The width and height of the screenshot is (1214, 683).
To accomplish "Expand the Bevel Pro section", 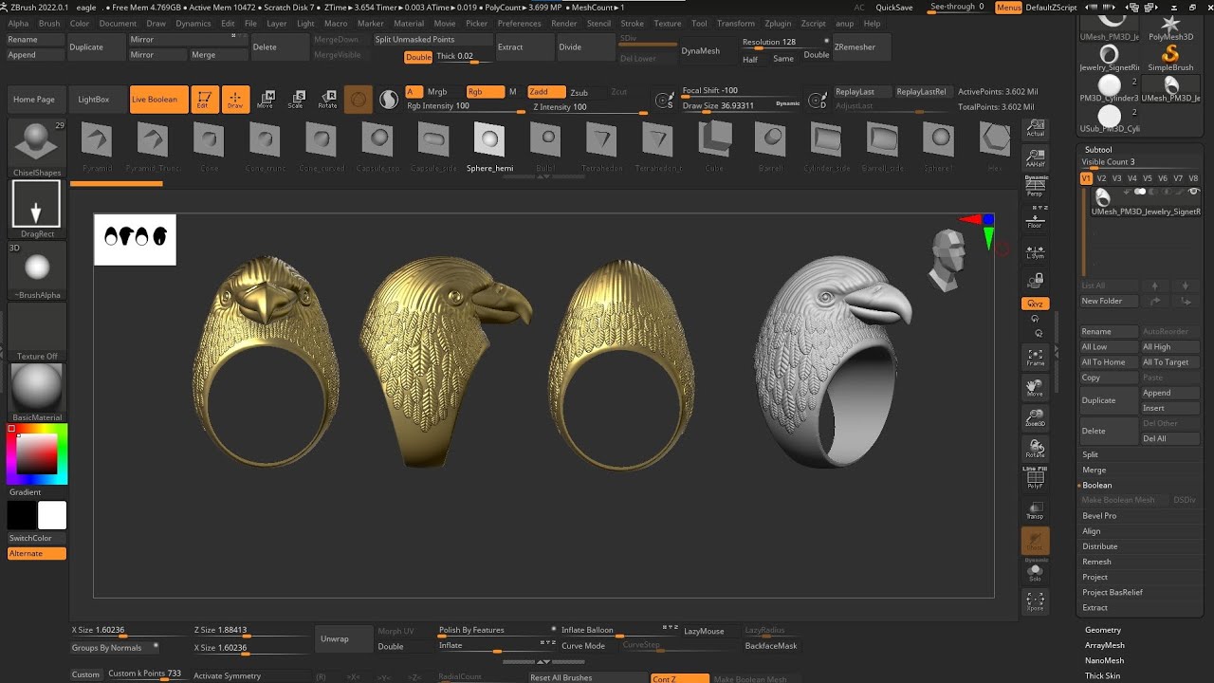I will (1100, 516).
